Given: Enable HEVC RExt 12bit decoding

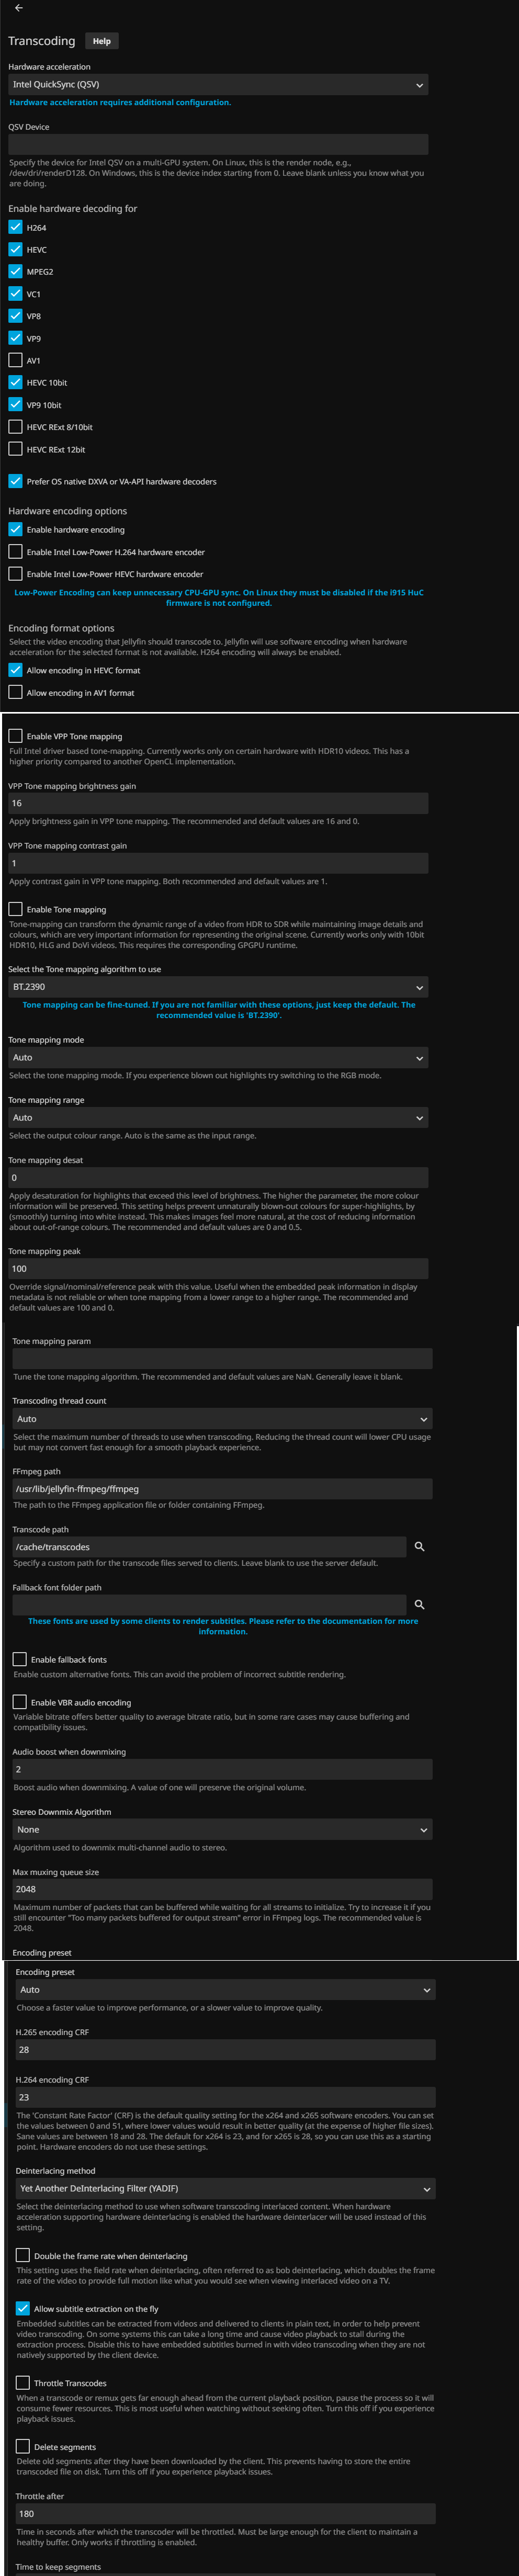Looking at the screenshot, I should (x=15, y=449).
